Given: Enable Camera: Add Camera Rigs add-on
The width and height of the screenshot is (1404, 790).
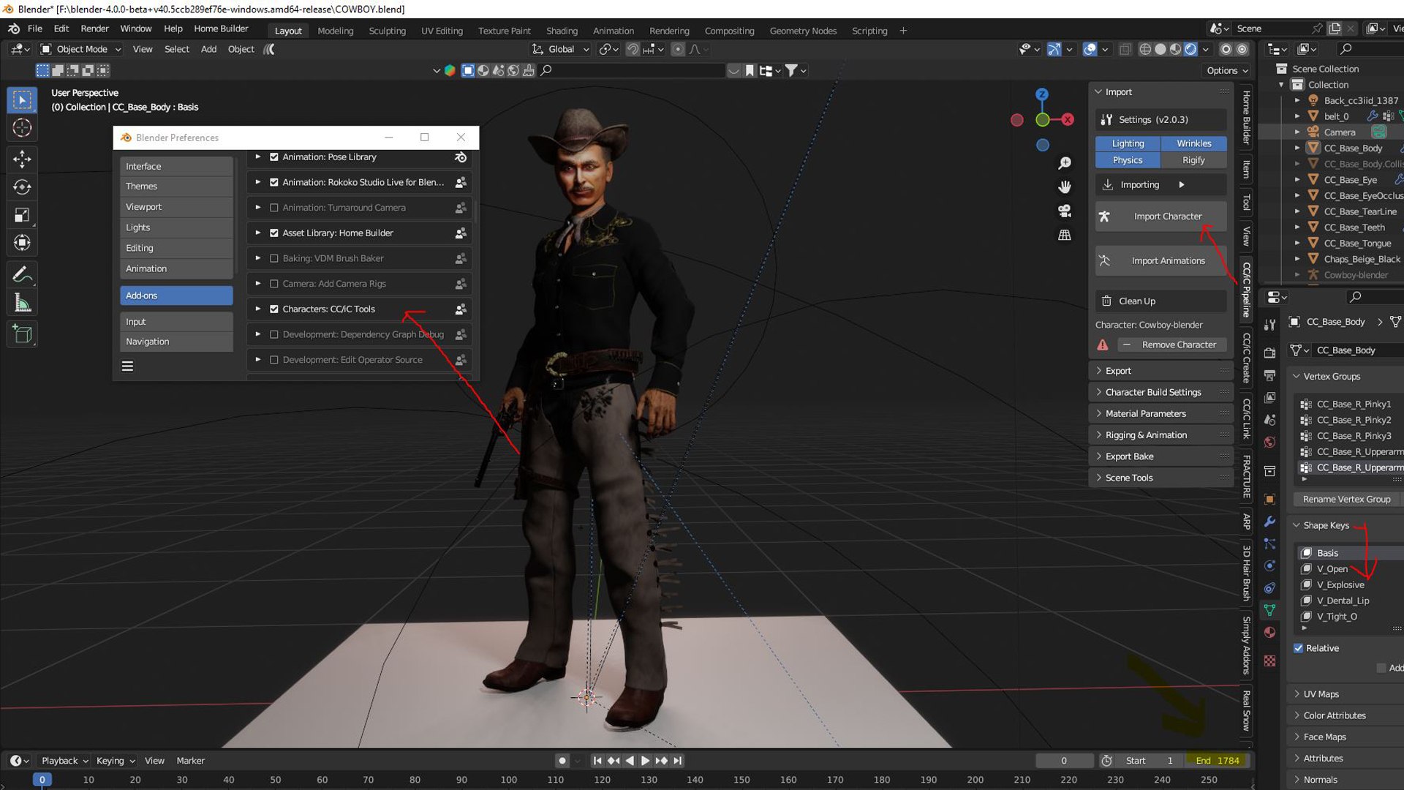Looking at the screenshot, I should tap(274, 284).
